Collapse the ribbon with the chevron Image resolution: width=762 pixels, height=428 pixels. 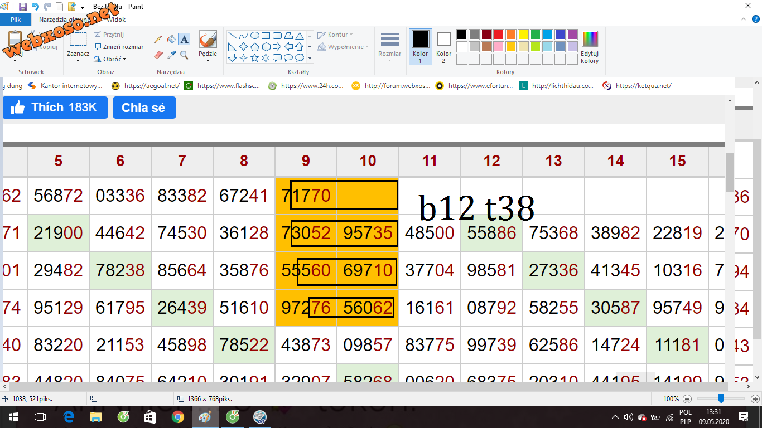[x=743, y=20]
